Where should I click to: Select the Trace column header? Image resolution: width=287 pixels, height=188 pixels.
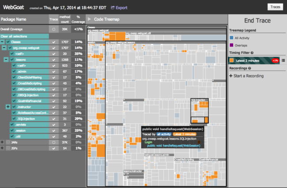point(53,19)
